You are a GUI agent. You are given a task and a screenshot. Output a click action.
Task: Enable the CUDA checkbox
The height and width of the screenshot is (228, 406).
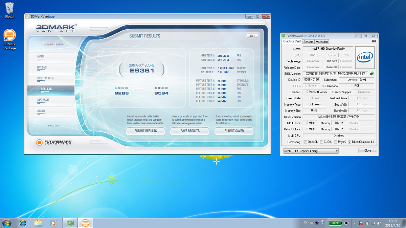coord(321,142)
